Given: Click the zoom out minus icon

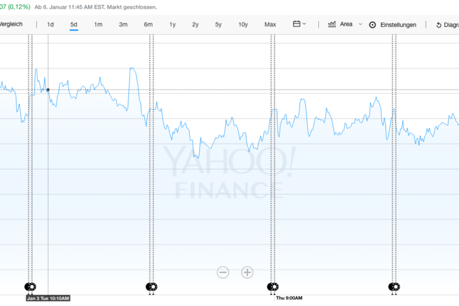Looking at the screenshot, I should (223, 272).
